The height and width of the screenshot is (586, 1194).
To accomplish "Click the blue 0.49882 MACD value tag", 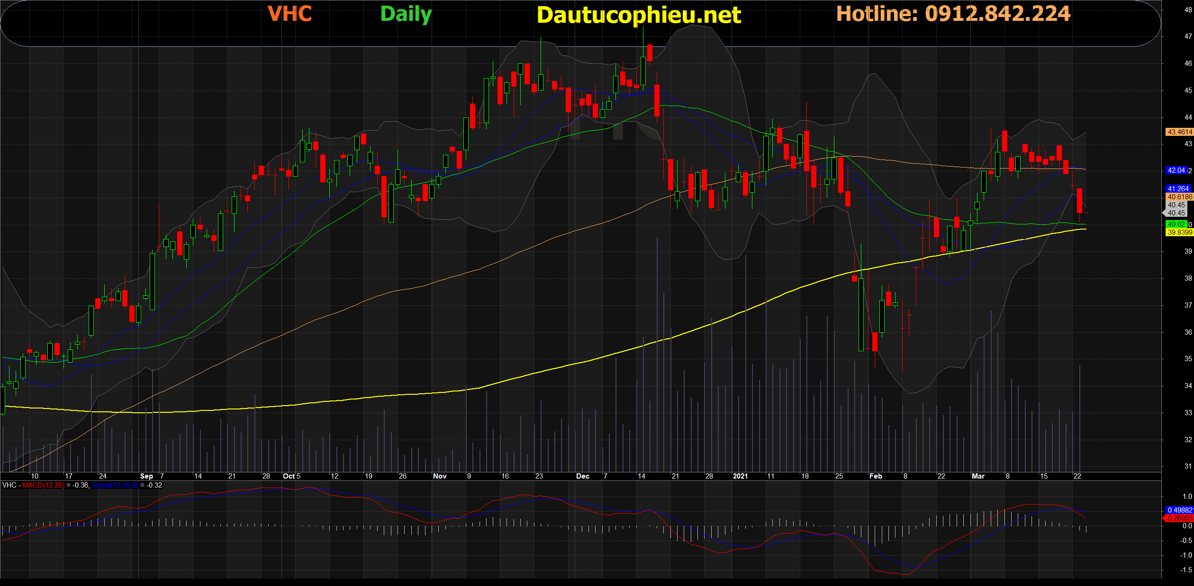I will tap(1179, 510).
